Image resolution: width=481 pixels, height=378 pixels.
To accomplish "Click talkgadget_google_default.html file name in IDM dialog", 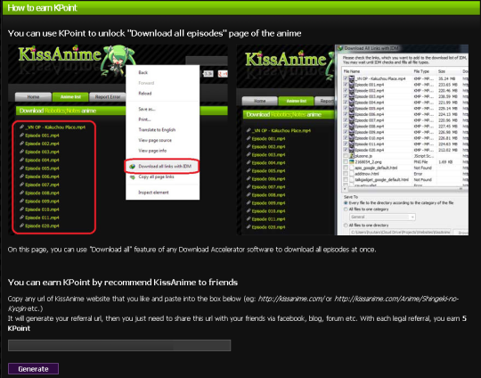I will (x=381, y=179).
